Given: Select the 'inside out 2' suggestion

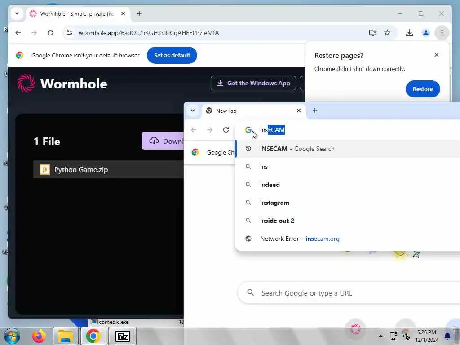Looking at the screenshot, I should click(x=348, y=221).
